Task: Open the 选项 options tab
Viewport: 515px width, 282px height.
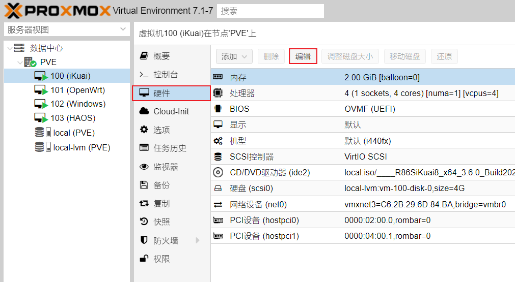Action: point(172,130)
